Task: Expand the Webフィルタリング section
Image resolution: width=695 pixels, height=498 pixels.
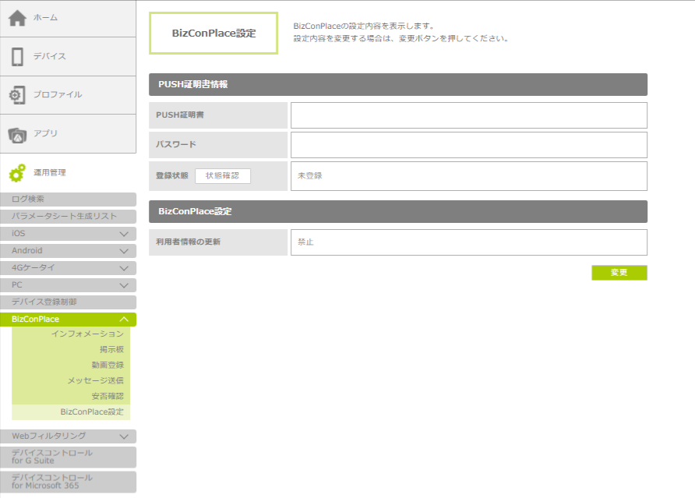Action: coord(123,436)
